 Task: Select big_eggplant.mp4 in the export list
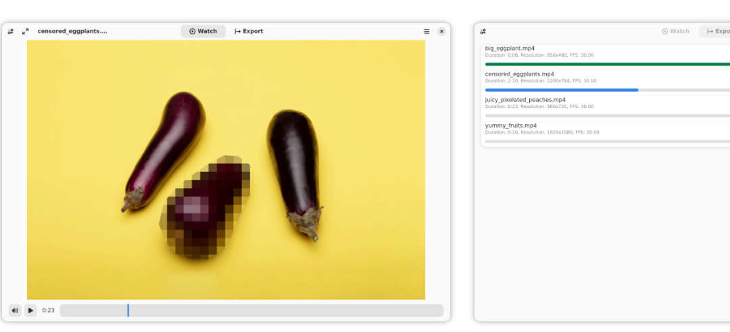click(510, 49)
